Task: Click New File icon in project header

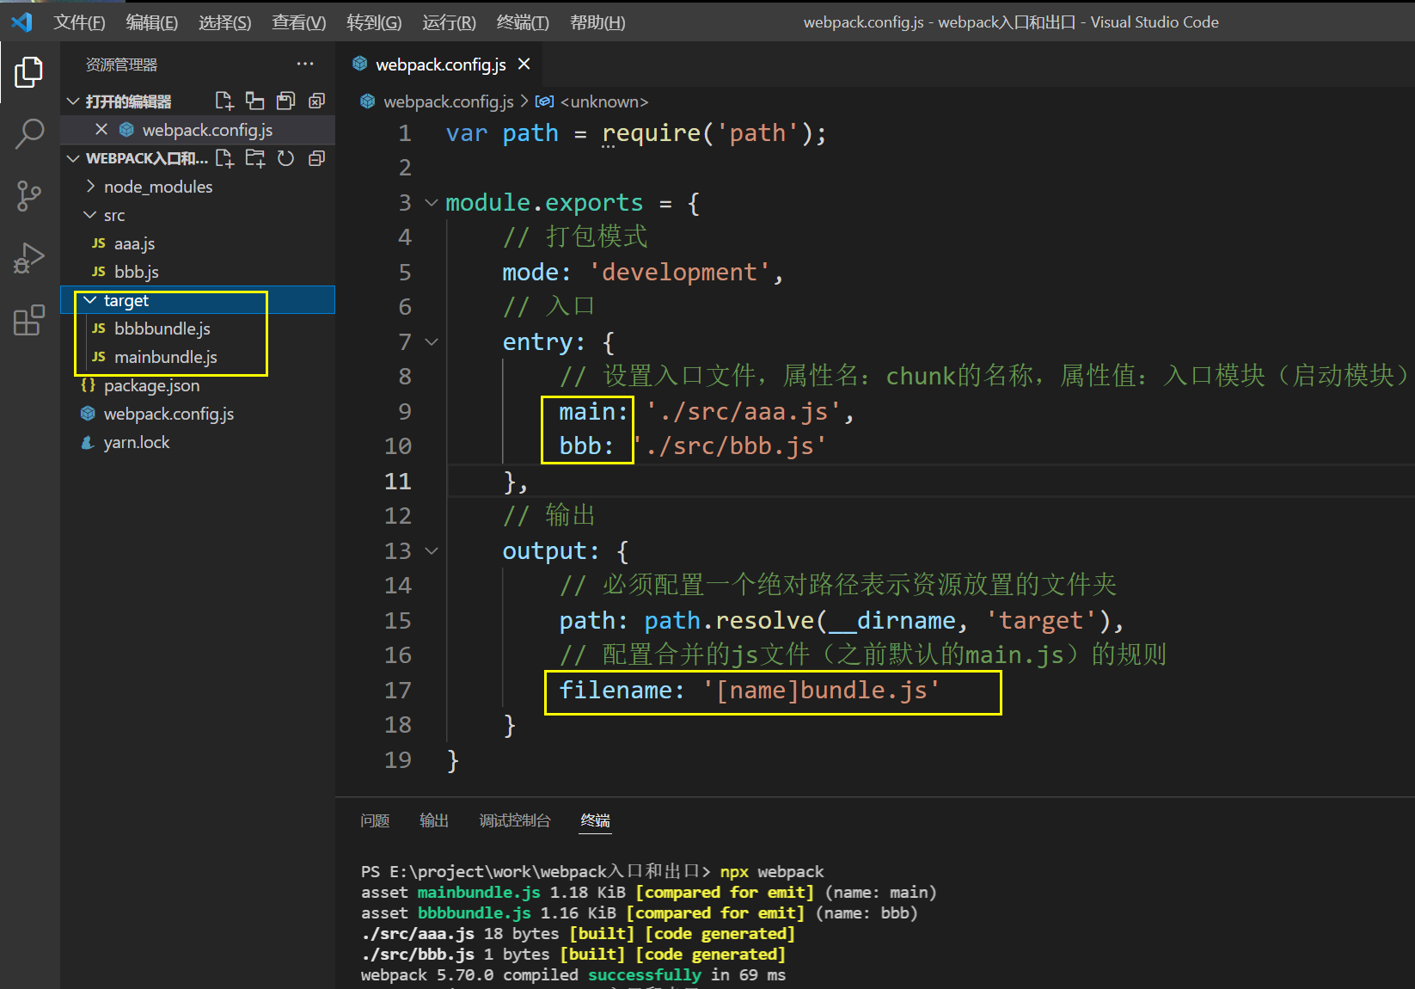Action: pos(224,158)
